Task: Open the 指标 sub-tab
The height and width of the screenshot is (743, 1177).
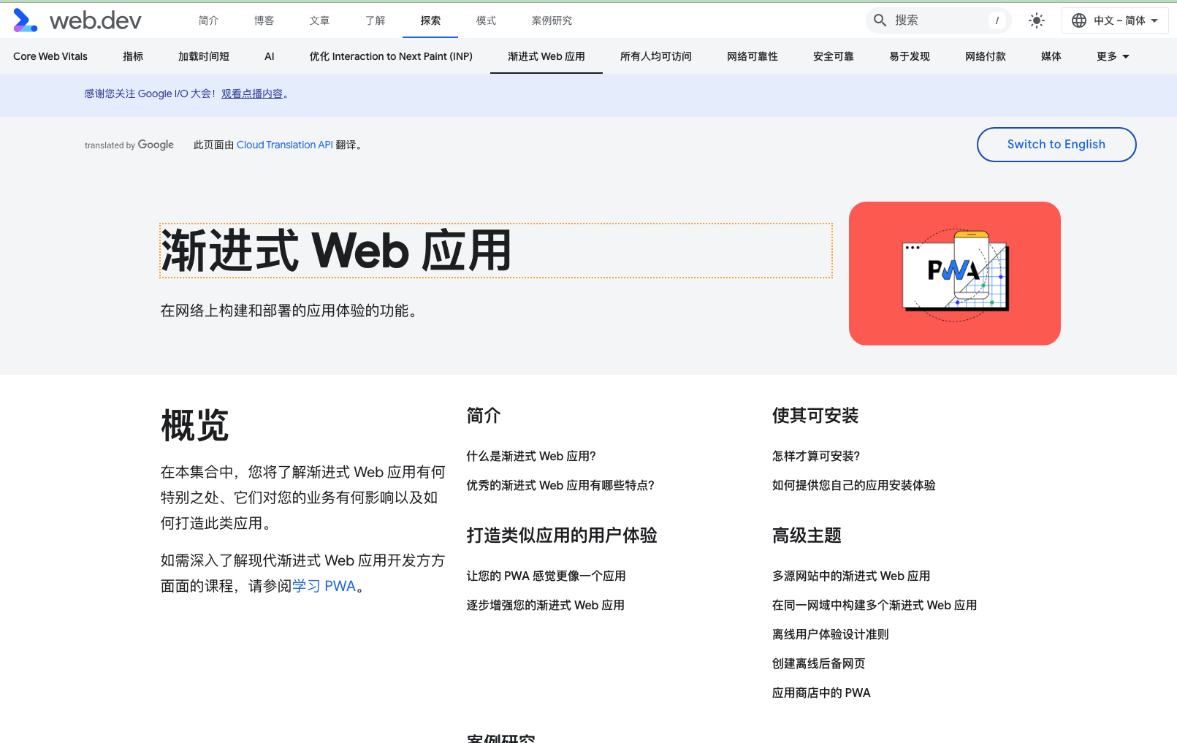Action: 133,56
